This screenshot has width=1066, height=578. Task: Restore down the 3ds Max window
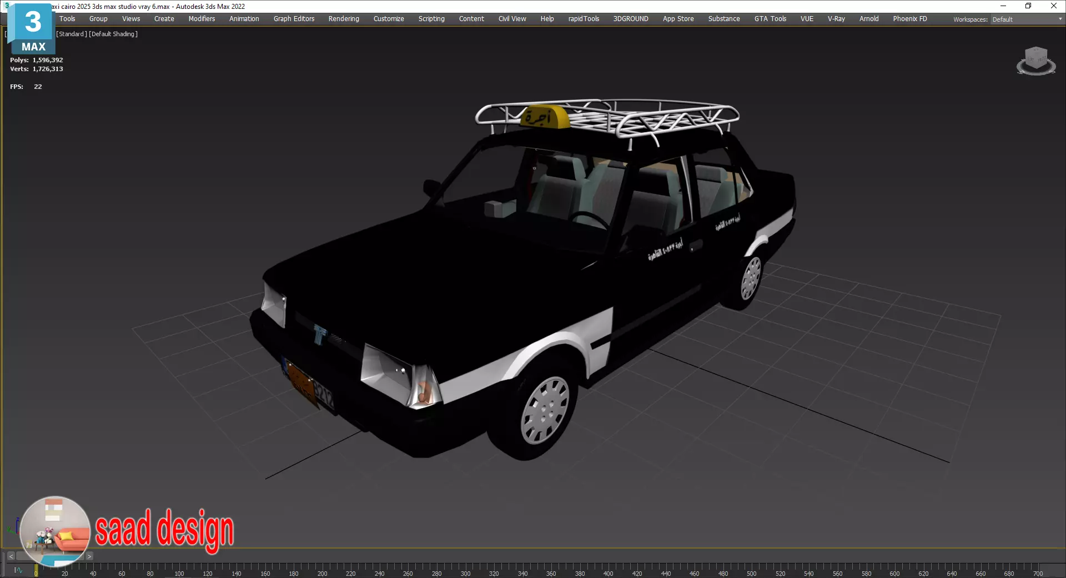pyautogui.click(x=1028, y=6)
